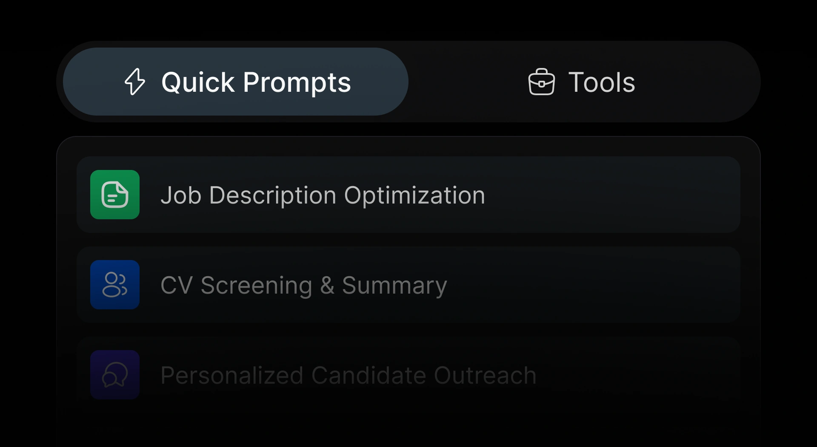This screenshot has width=817, height=447.
Task: Click the "Personalized Candidate Outreach" text label
Action: pos(348,375)
